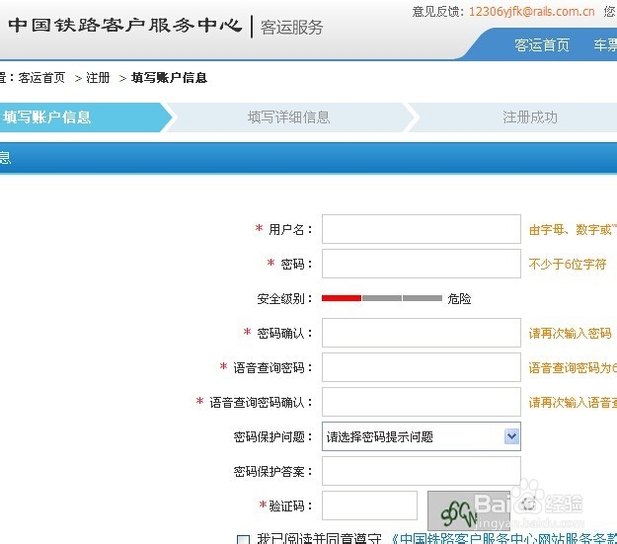The width and height of the screenshot is (617, 544).
Task: Focus the 验证码 input field
Action: coord(369,505)
